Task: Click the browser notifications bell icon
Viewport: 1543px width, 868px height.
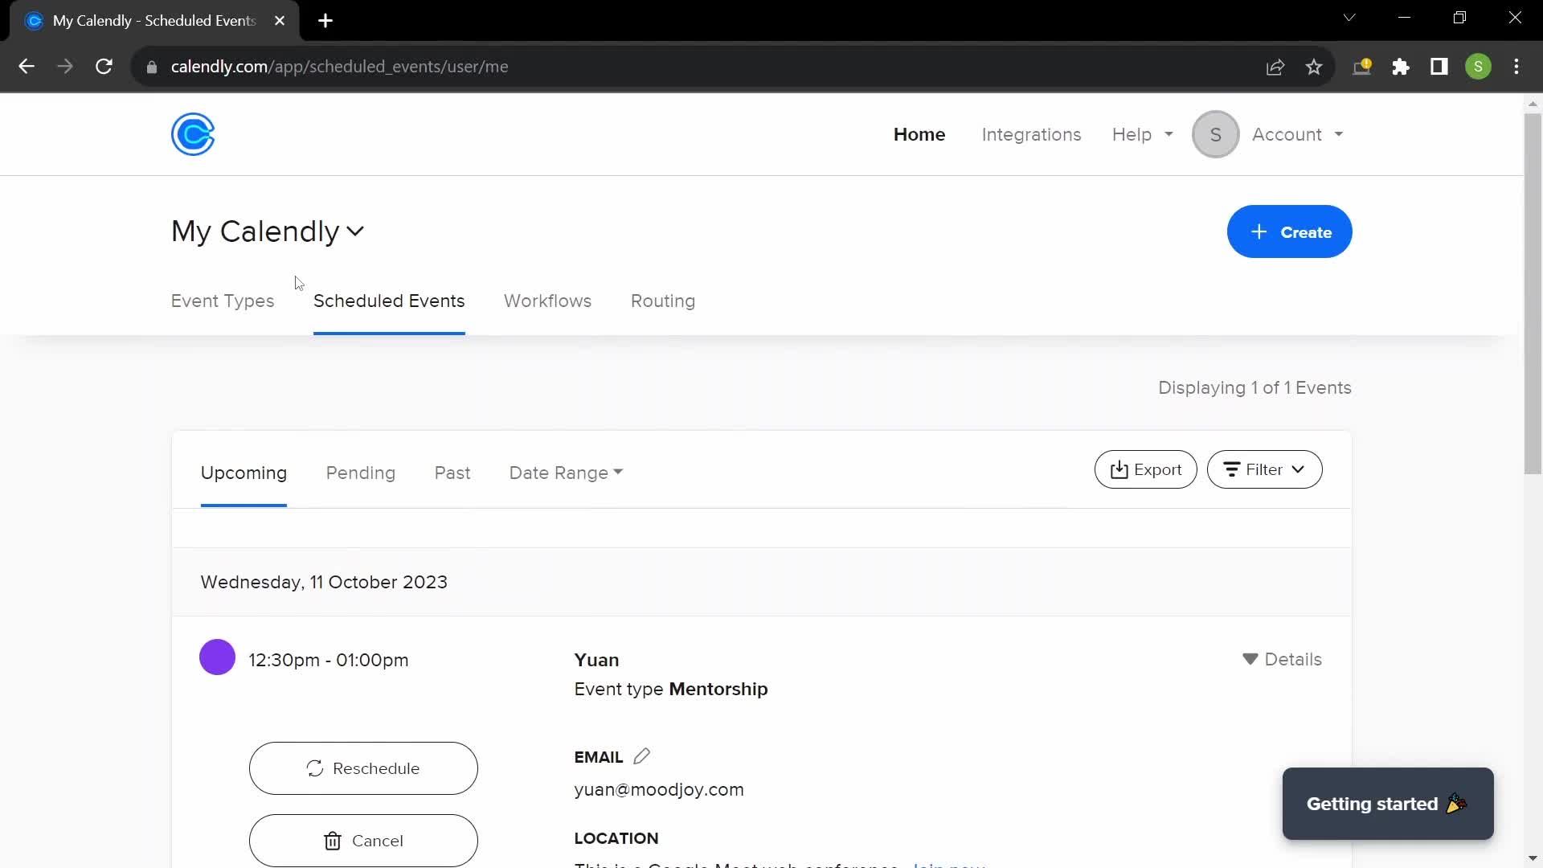Action: 1362,66
